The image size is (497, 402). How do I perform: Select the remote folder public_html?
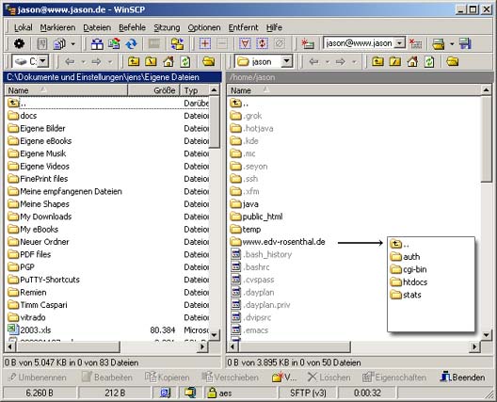tap(256, 217)
